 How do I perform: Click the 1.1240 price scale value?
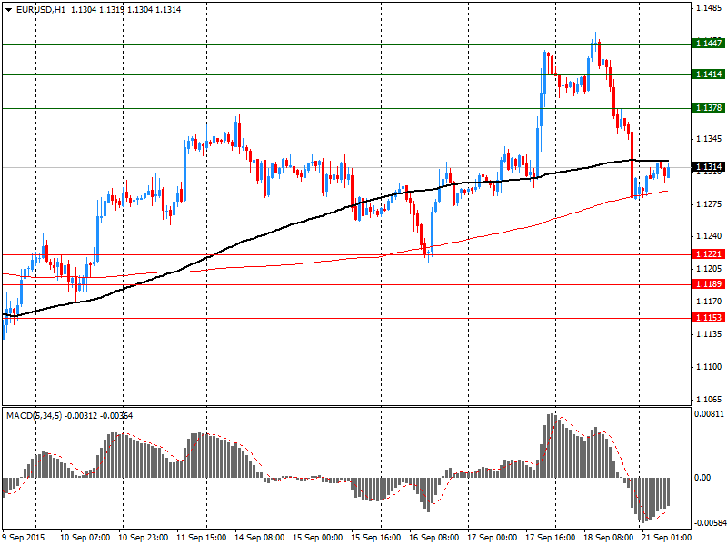pos(709,236)
